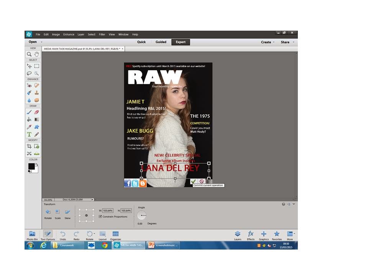Select the Recompose tool
Image resolution: width=368 pixels, height=276 pixels.
pyautogui.click(x=37, y=146)
